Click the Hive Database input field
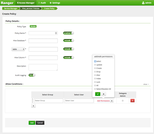Viewport: 154px width, 134px height. tap(43, 41)
